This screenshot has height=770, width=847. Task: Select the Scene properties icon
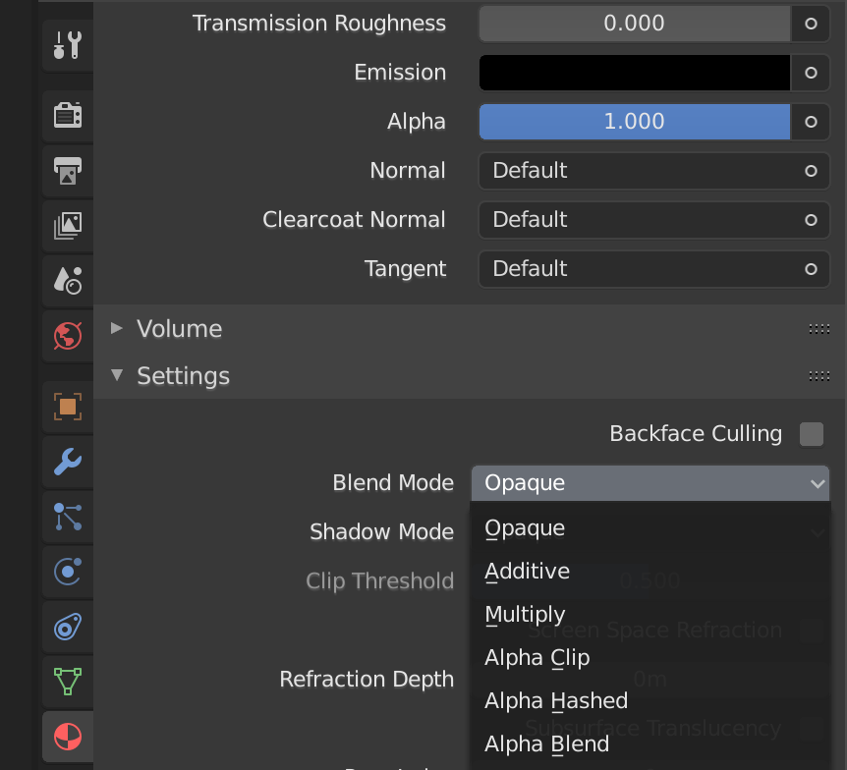tap(67, 281)
